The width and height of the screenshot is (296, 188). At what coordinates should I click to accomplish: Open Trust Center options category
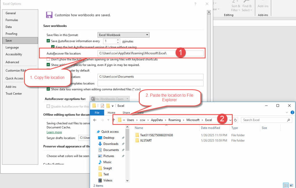(14, 93)
